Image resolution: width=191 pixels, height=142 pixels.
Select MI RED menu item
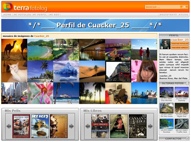pos(54,15)
